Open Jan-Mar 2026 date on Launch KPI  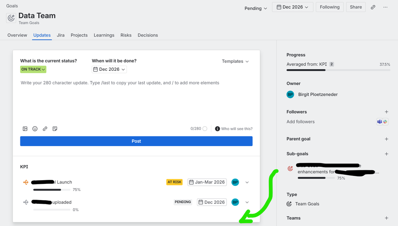pos(207,182)
